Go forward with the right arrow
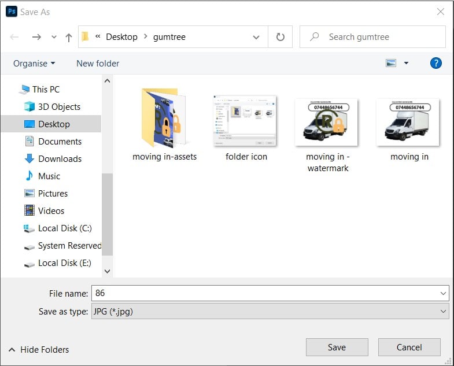 point(36,37)
